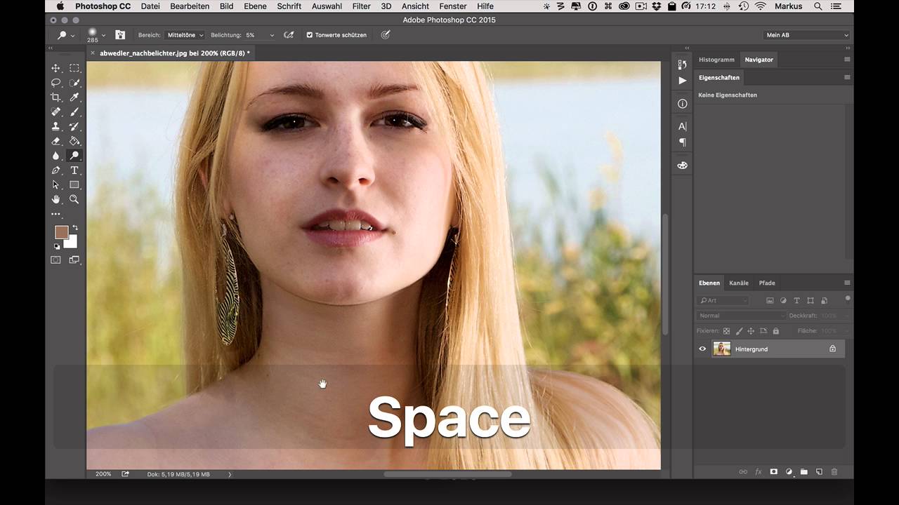Image resolution: width=899 pixels, height=505 pixels.
Task: Select the Pen tool
Action: [55, 170]
